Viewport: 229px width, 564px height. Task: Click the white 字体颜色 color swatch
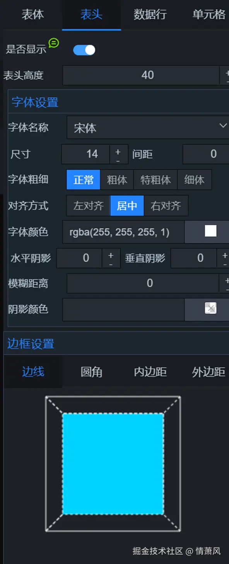pyautogui.click(x=210, y=231)
